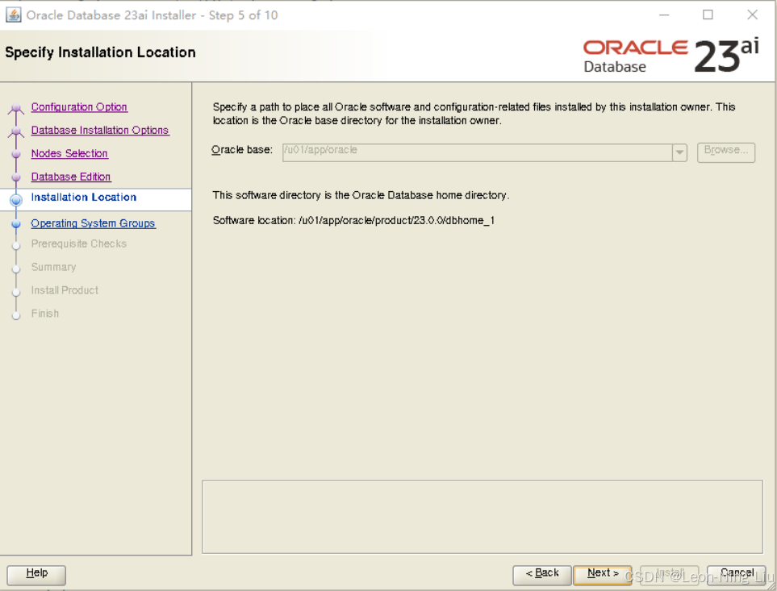777x591 pixels.
Task: Click the Java installer icon in title bar
Action: 14,15
